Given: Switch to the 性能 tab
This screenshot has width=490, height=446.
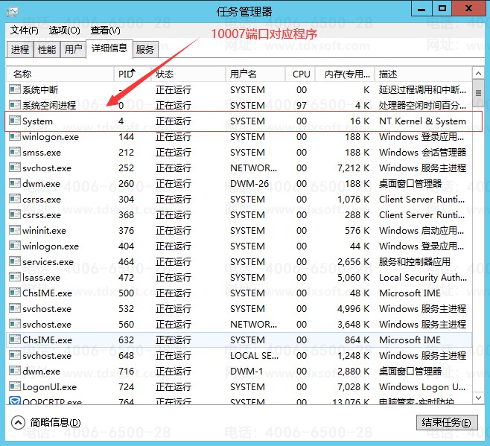Looking at the screenshot, I should (46, 49).
